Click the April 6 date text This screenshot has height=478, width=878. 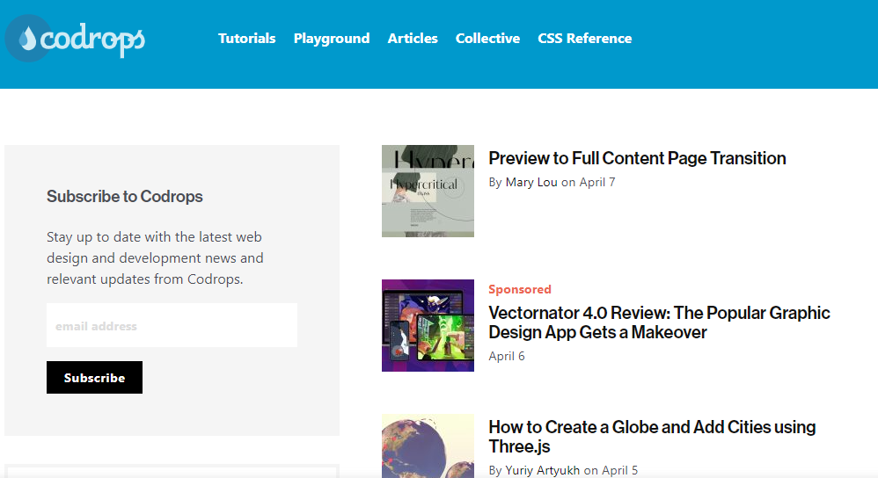tap(507, 356)
